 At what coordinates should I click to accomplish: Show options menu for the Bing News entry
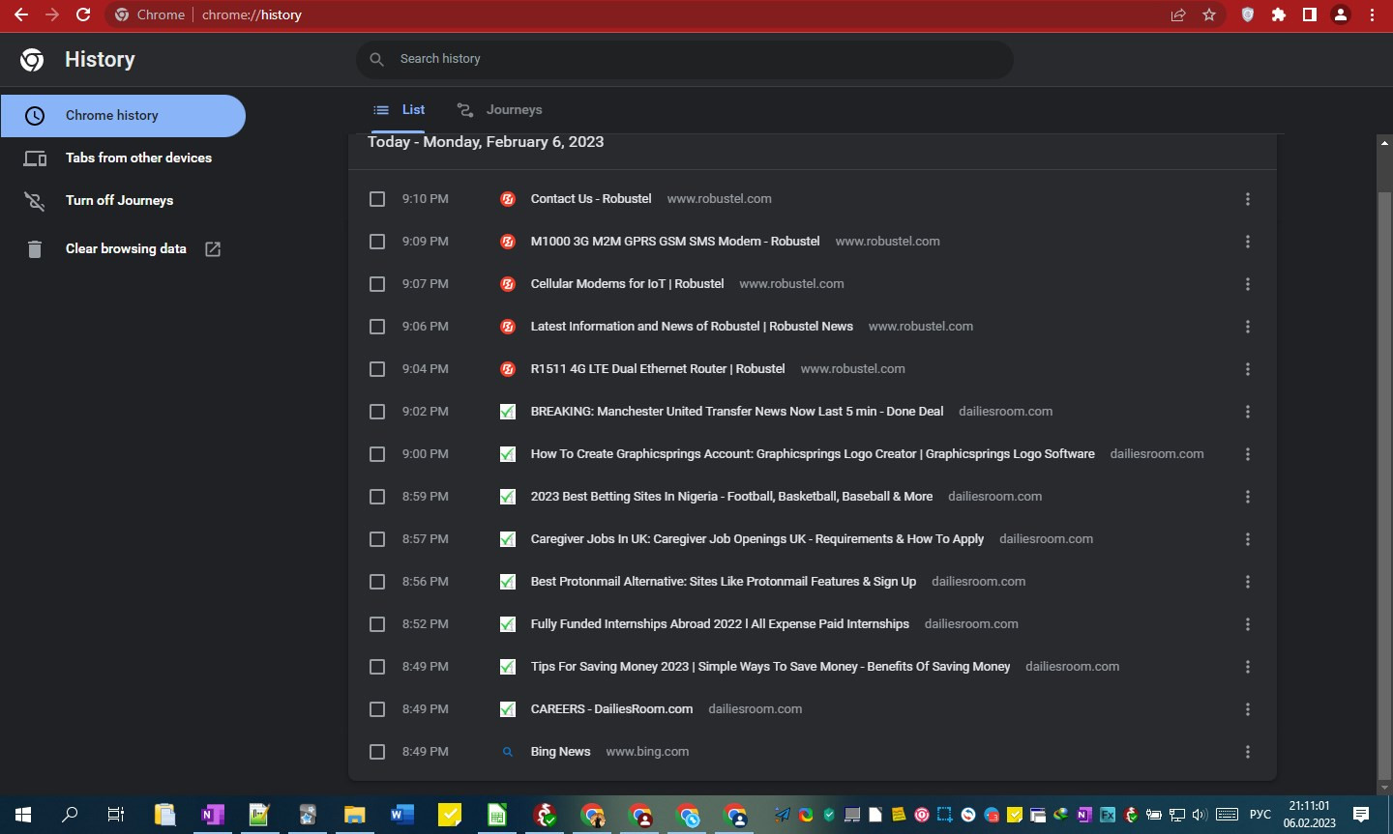[x=1248, y=752]
